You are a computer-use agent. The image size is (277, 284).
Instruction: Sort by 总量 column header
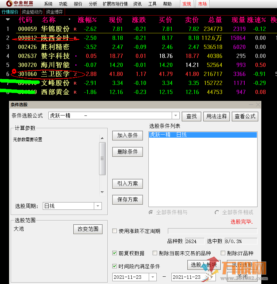215,20
